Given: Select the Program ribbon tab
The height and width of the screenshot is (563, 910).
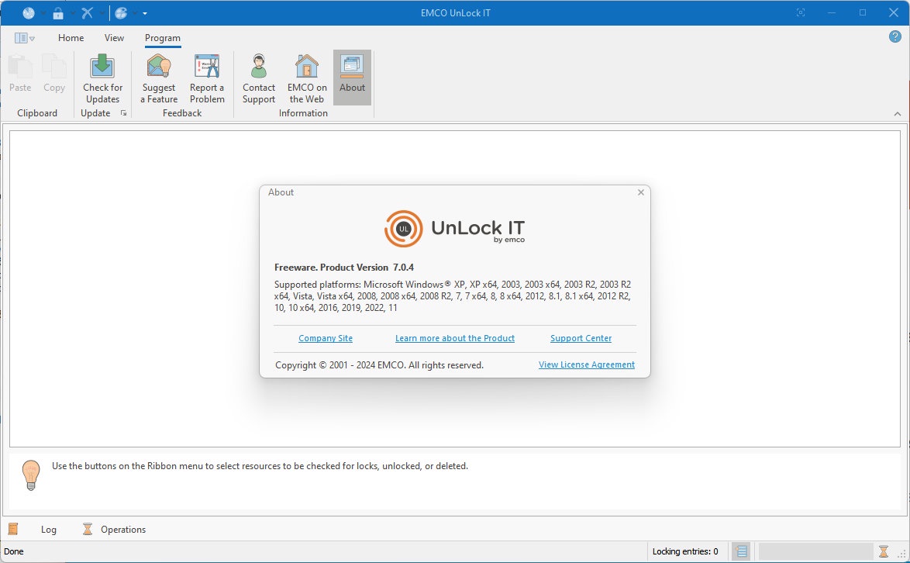Looking at the screenshot, I should coord(163,38).
